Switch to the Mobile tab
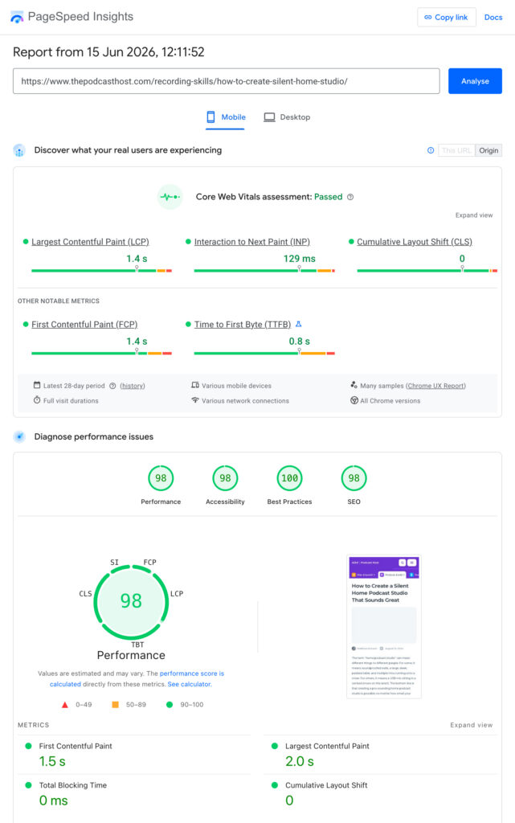515x823 pixels. click(x=226, y=117)
